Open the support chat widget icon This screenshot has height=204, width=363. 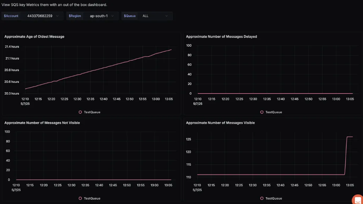pos(357,199)
